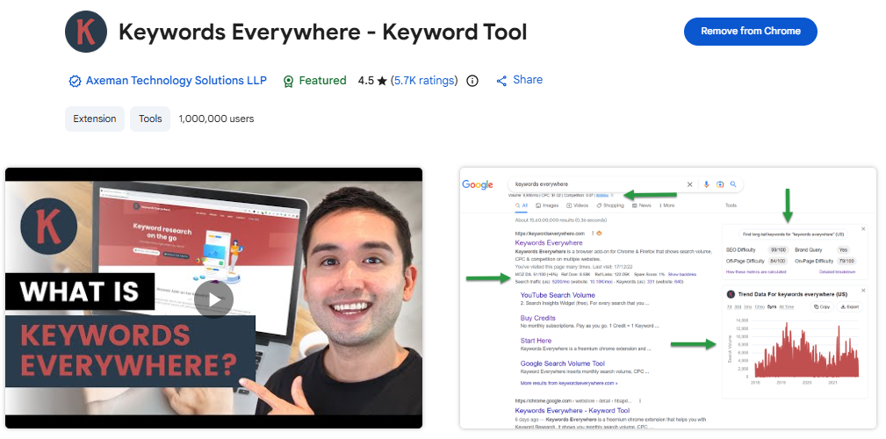The image size is (886, 439).
Task: Click the Share icon
Action: click(501, 81)
